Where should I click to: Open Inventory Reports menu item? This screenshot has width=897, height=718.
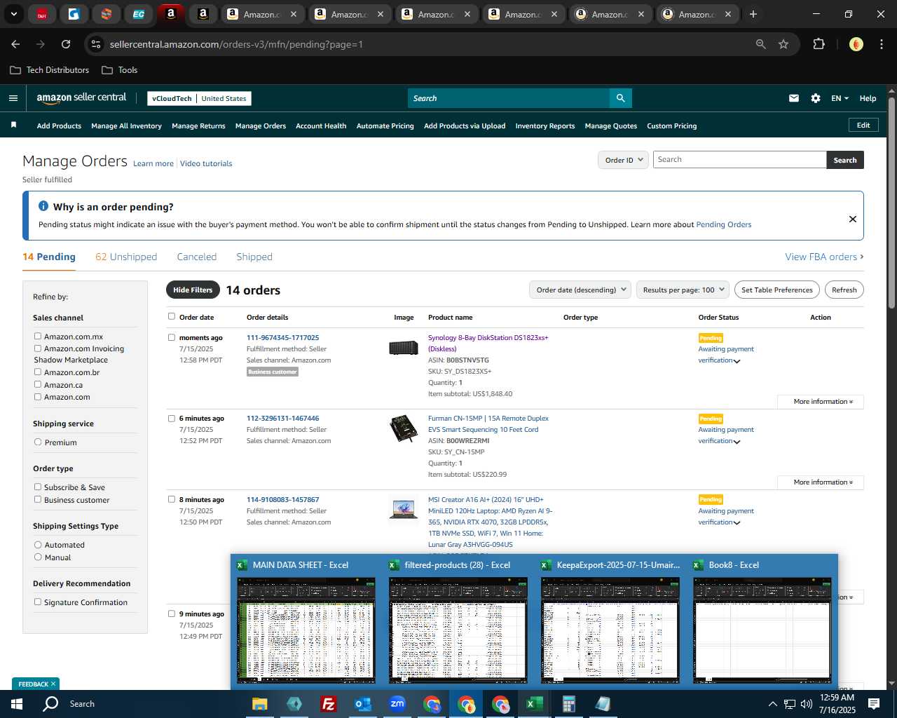545,126
